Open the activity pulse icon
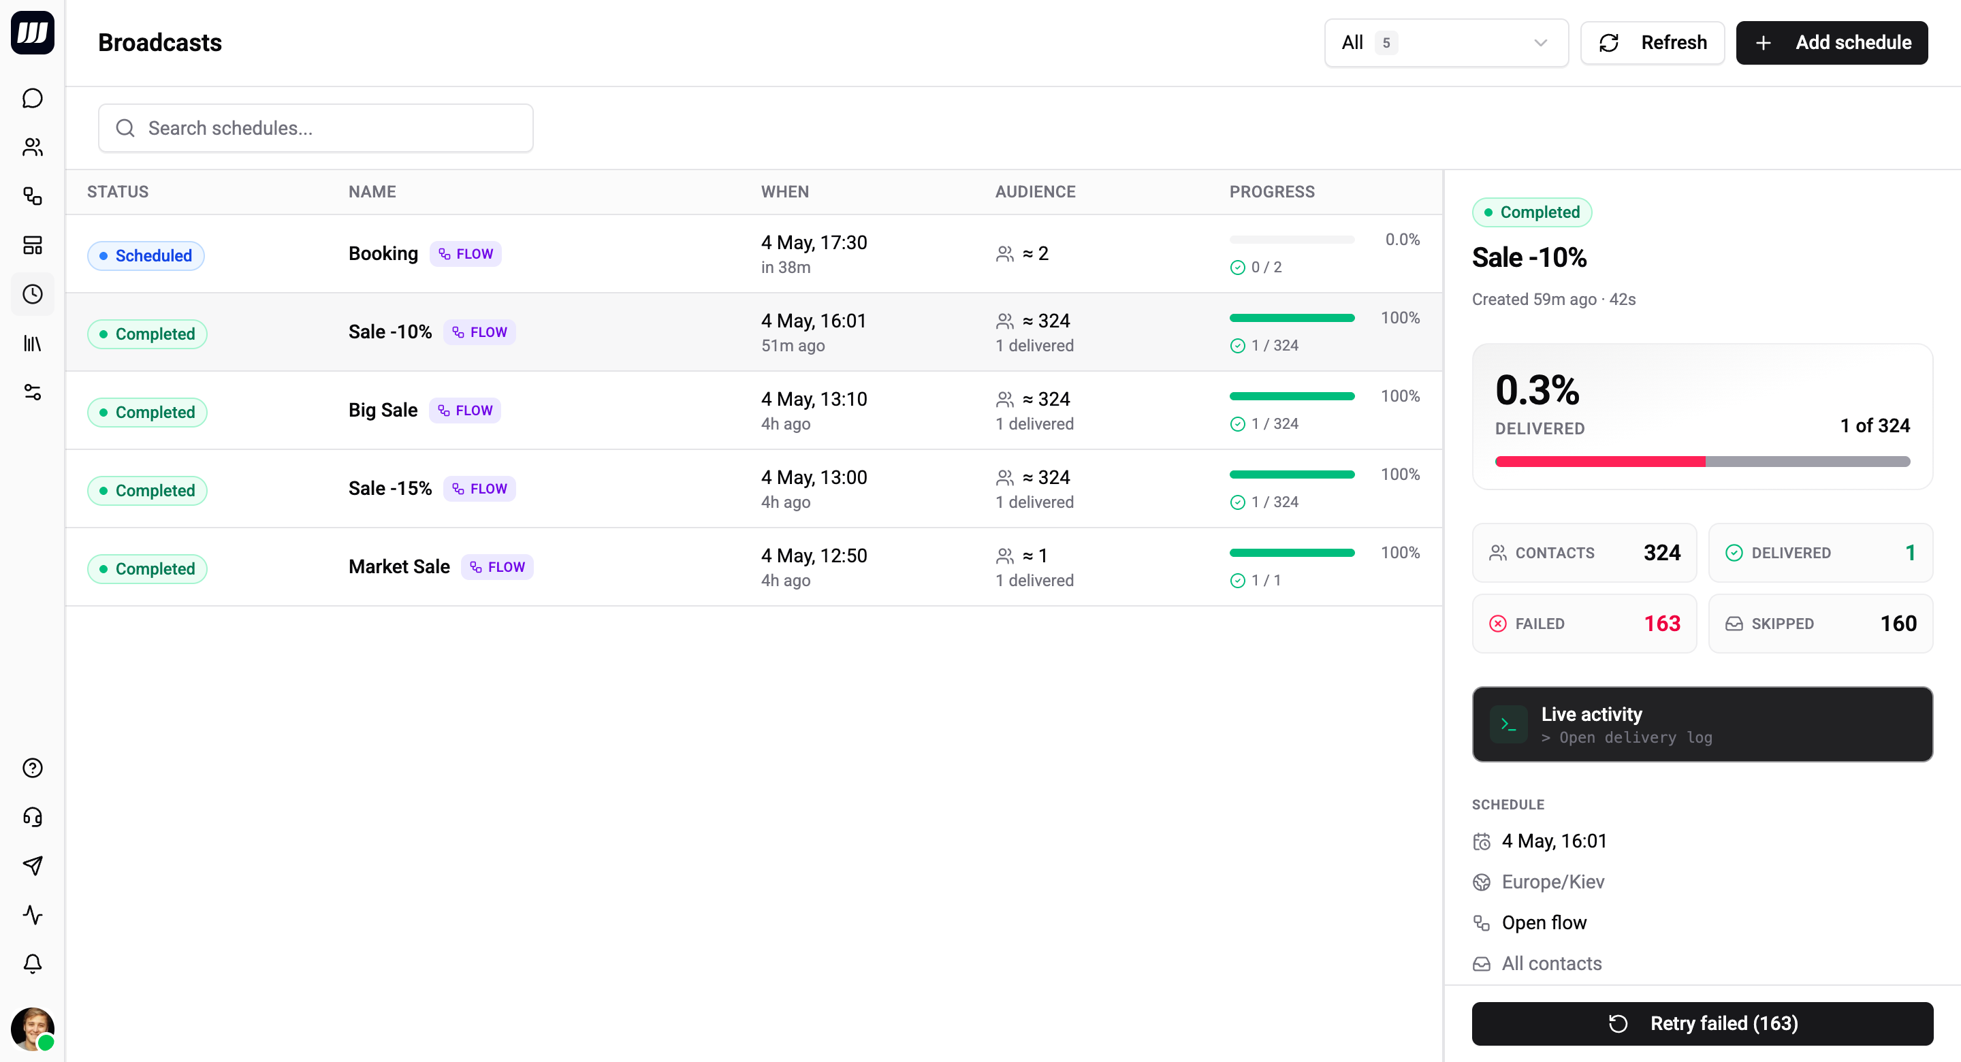The height and width of the screenshot is (1062, 1961). (x=33, y=915)
